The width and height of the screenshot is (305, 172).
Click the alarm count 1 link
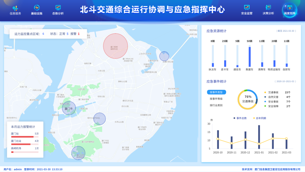79,34
